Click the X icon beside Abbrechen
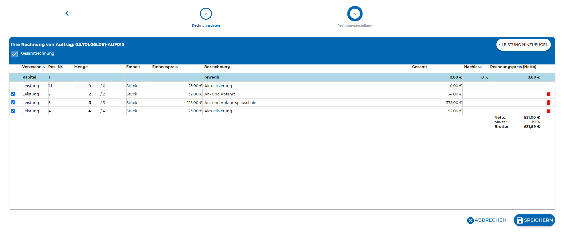 coord(470,220)
